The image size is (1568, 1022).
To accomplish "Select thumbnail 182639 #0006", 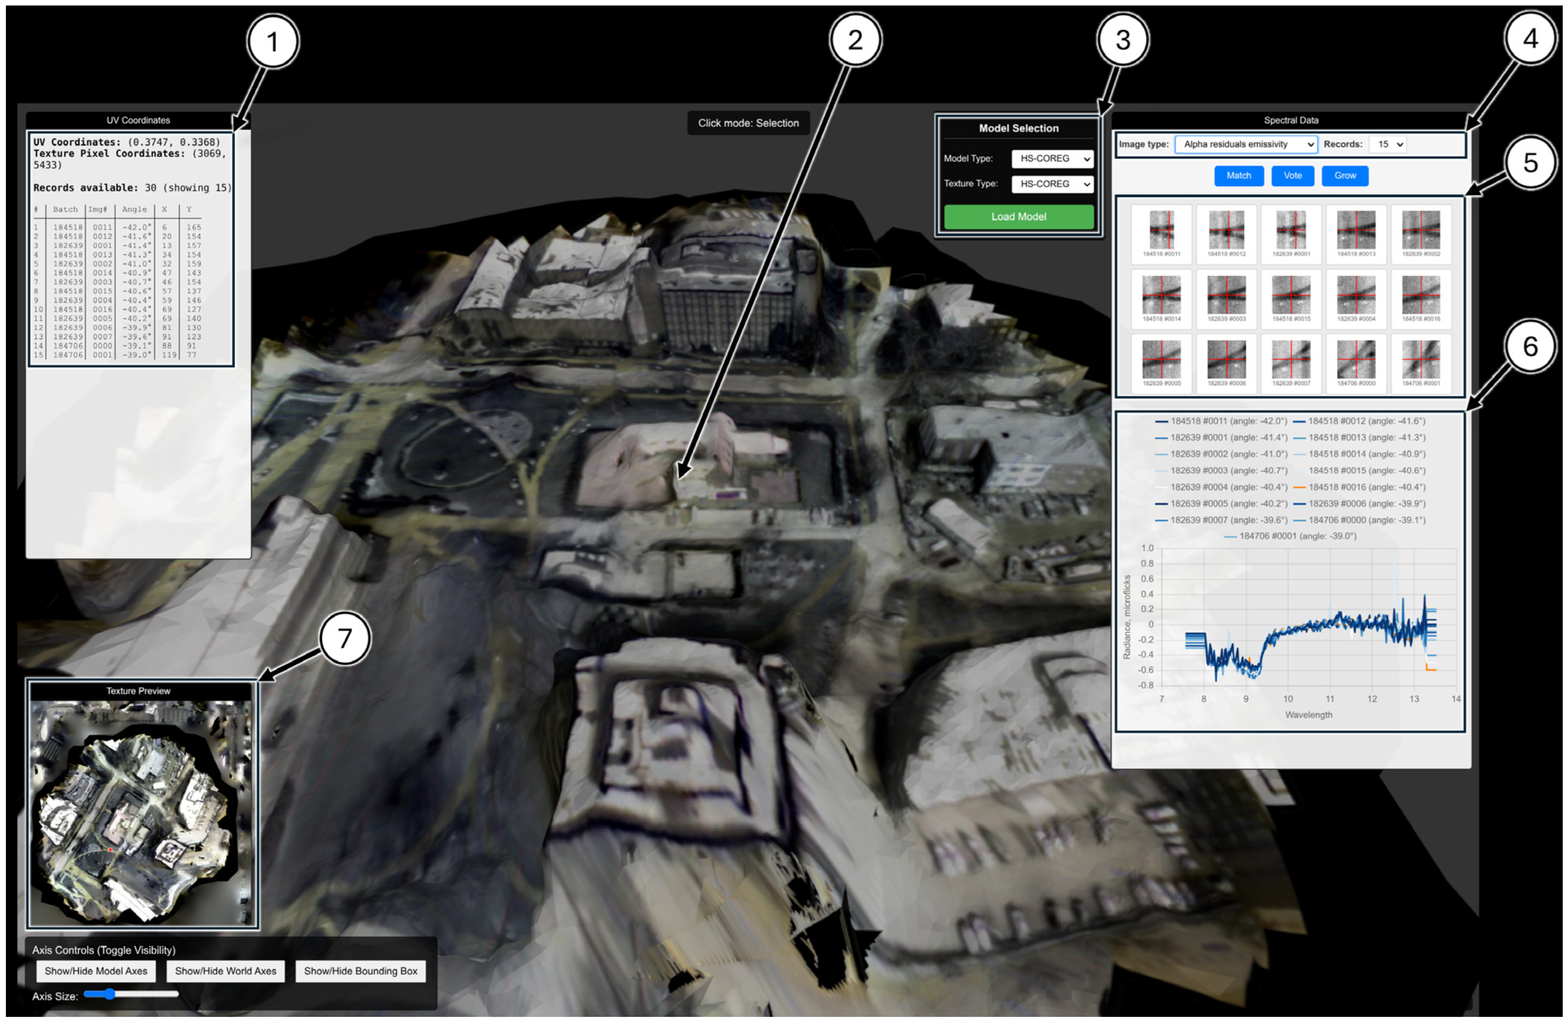I will 1226,363.
